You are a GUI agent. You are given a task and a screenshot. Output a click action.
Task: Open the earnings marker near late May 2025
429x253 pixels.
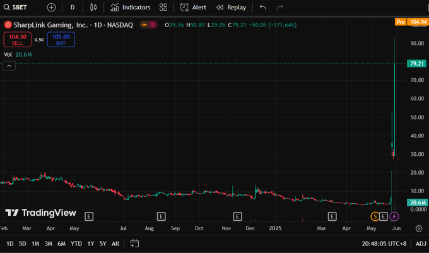384,216
